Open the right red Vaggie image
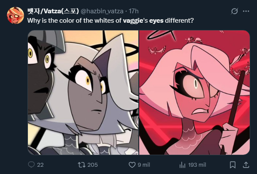Image resolution: width=257 pixels, height=174 pixels. (x=194, y=93)
